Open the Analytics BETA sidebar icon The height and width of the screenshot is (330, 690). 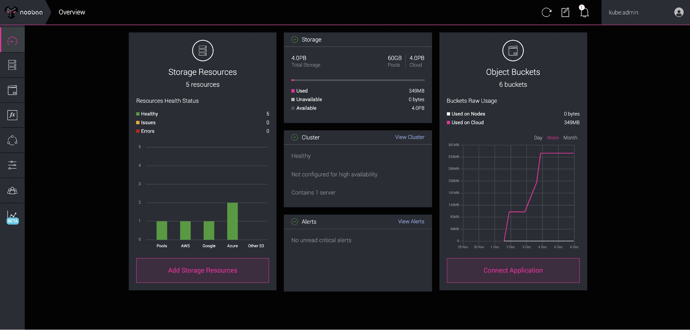coord(12,217)
